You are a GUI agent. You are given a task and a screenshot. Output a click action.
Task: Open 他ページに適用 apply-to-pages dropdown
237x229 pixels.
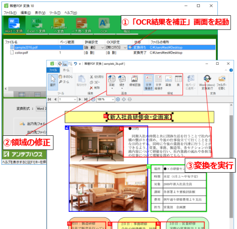(x=190, y=82)
